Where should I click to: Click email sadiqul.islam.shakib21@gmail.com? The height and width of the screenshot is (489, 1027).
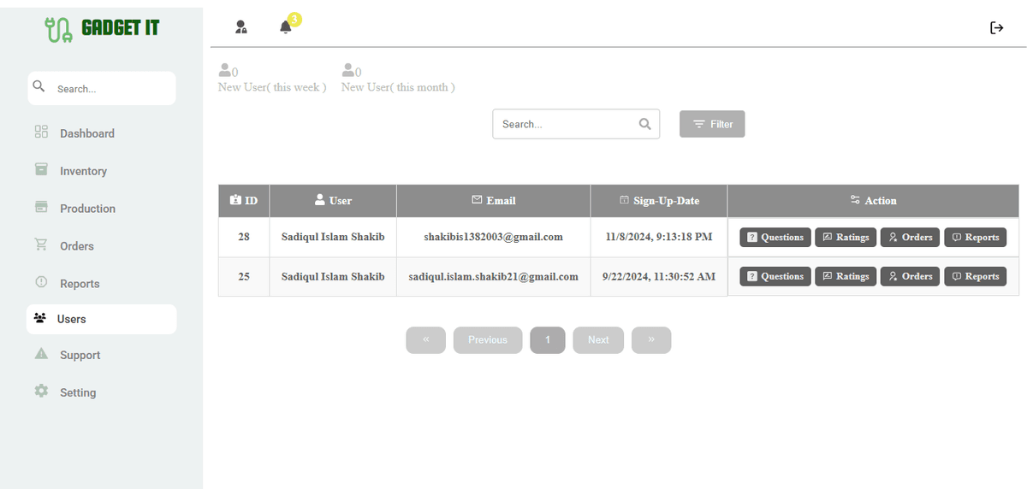pos(493,276)
